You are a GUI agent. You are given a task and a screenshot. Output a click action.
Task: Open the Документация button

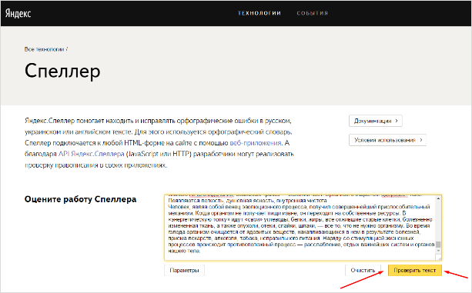coord(376,121)
